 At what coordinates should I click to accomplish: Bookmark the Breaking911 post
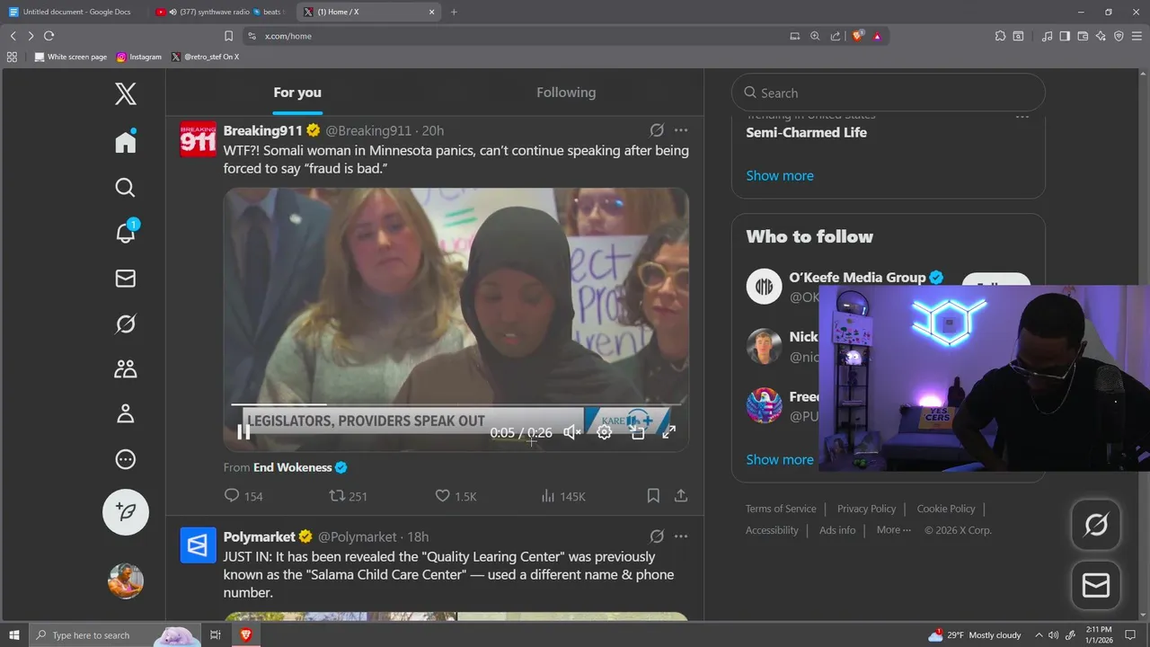(653, 496)
